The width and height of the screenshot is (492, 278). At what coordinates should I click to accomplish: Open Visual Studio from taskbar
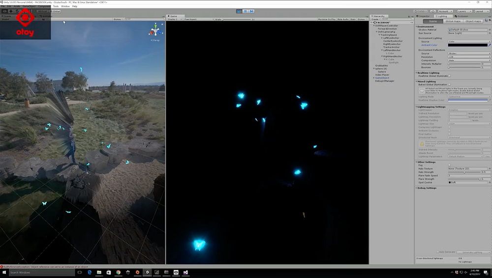(185, 273)
